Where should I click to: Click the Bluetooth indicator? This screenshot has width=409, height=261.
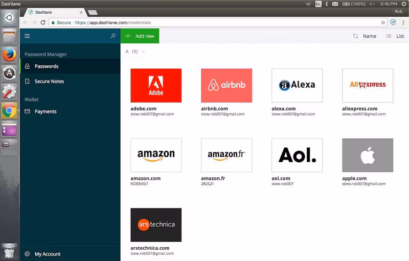(x=327, y=4)
